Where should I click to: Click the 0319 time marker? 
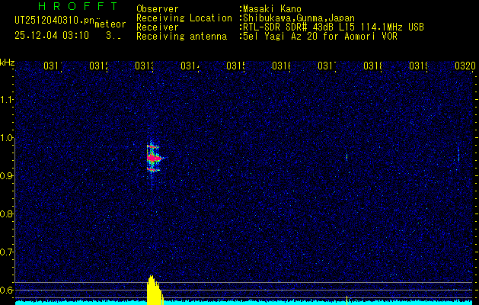[418, 66]
